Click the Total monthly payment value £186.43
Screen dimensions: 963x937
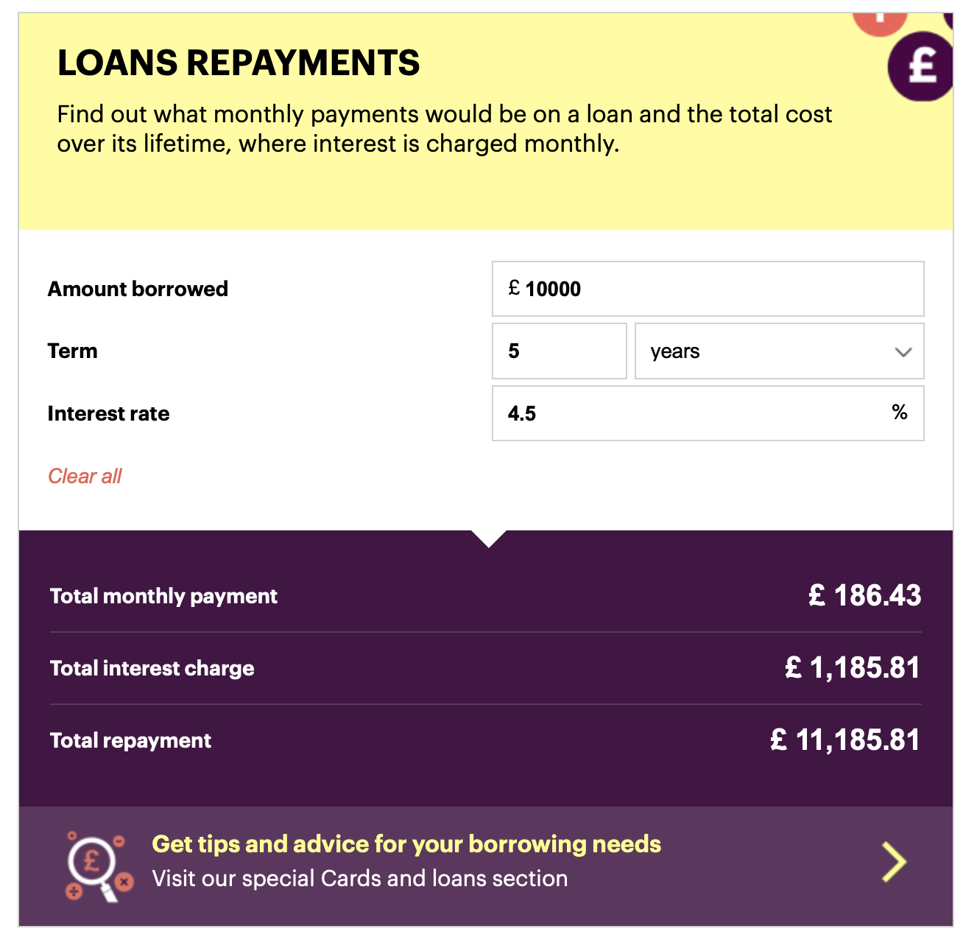[x=864, y=595]
